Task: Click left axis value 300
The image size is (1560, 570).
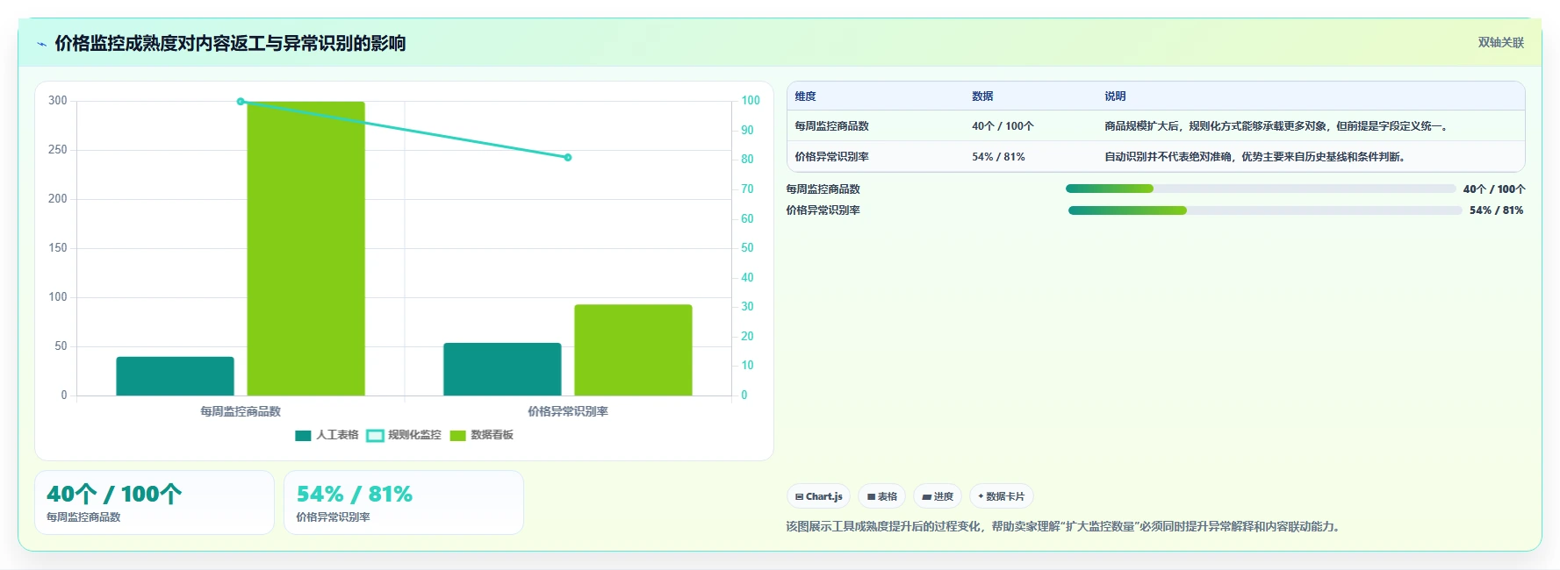Action: click(x=58, y=101)
